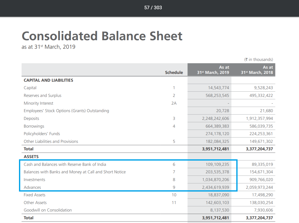Image resolution: width=299 pixels, height=223 pixels.
Task: Select the Schedule column header
Action: tap(174, 72)
